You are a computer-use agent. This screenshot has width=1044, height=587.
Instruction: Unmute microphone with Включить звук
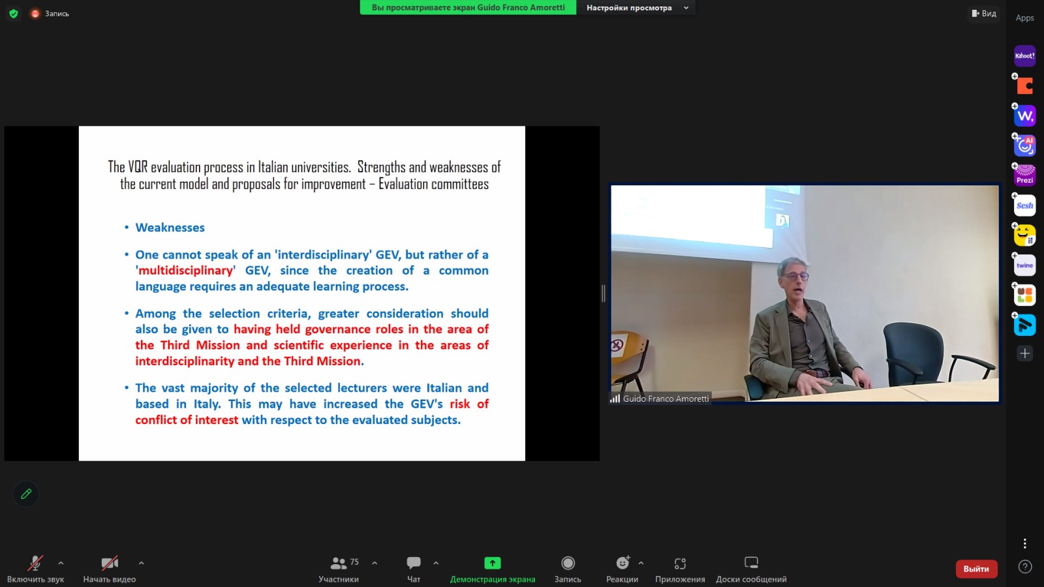tap(35, 568)
